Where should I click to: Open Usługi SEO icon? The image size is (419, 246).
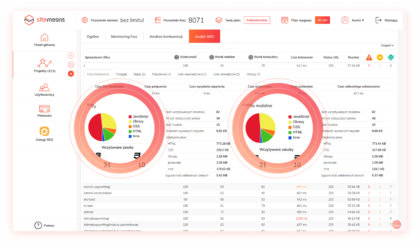[x=44, y=131]
